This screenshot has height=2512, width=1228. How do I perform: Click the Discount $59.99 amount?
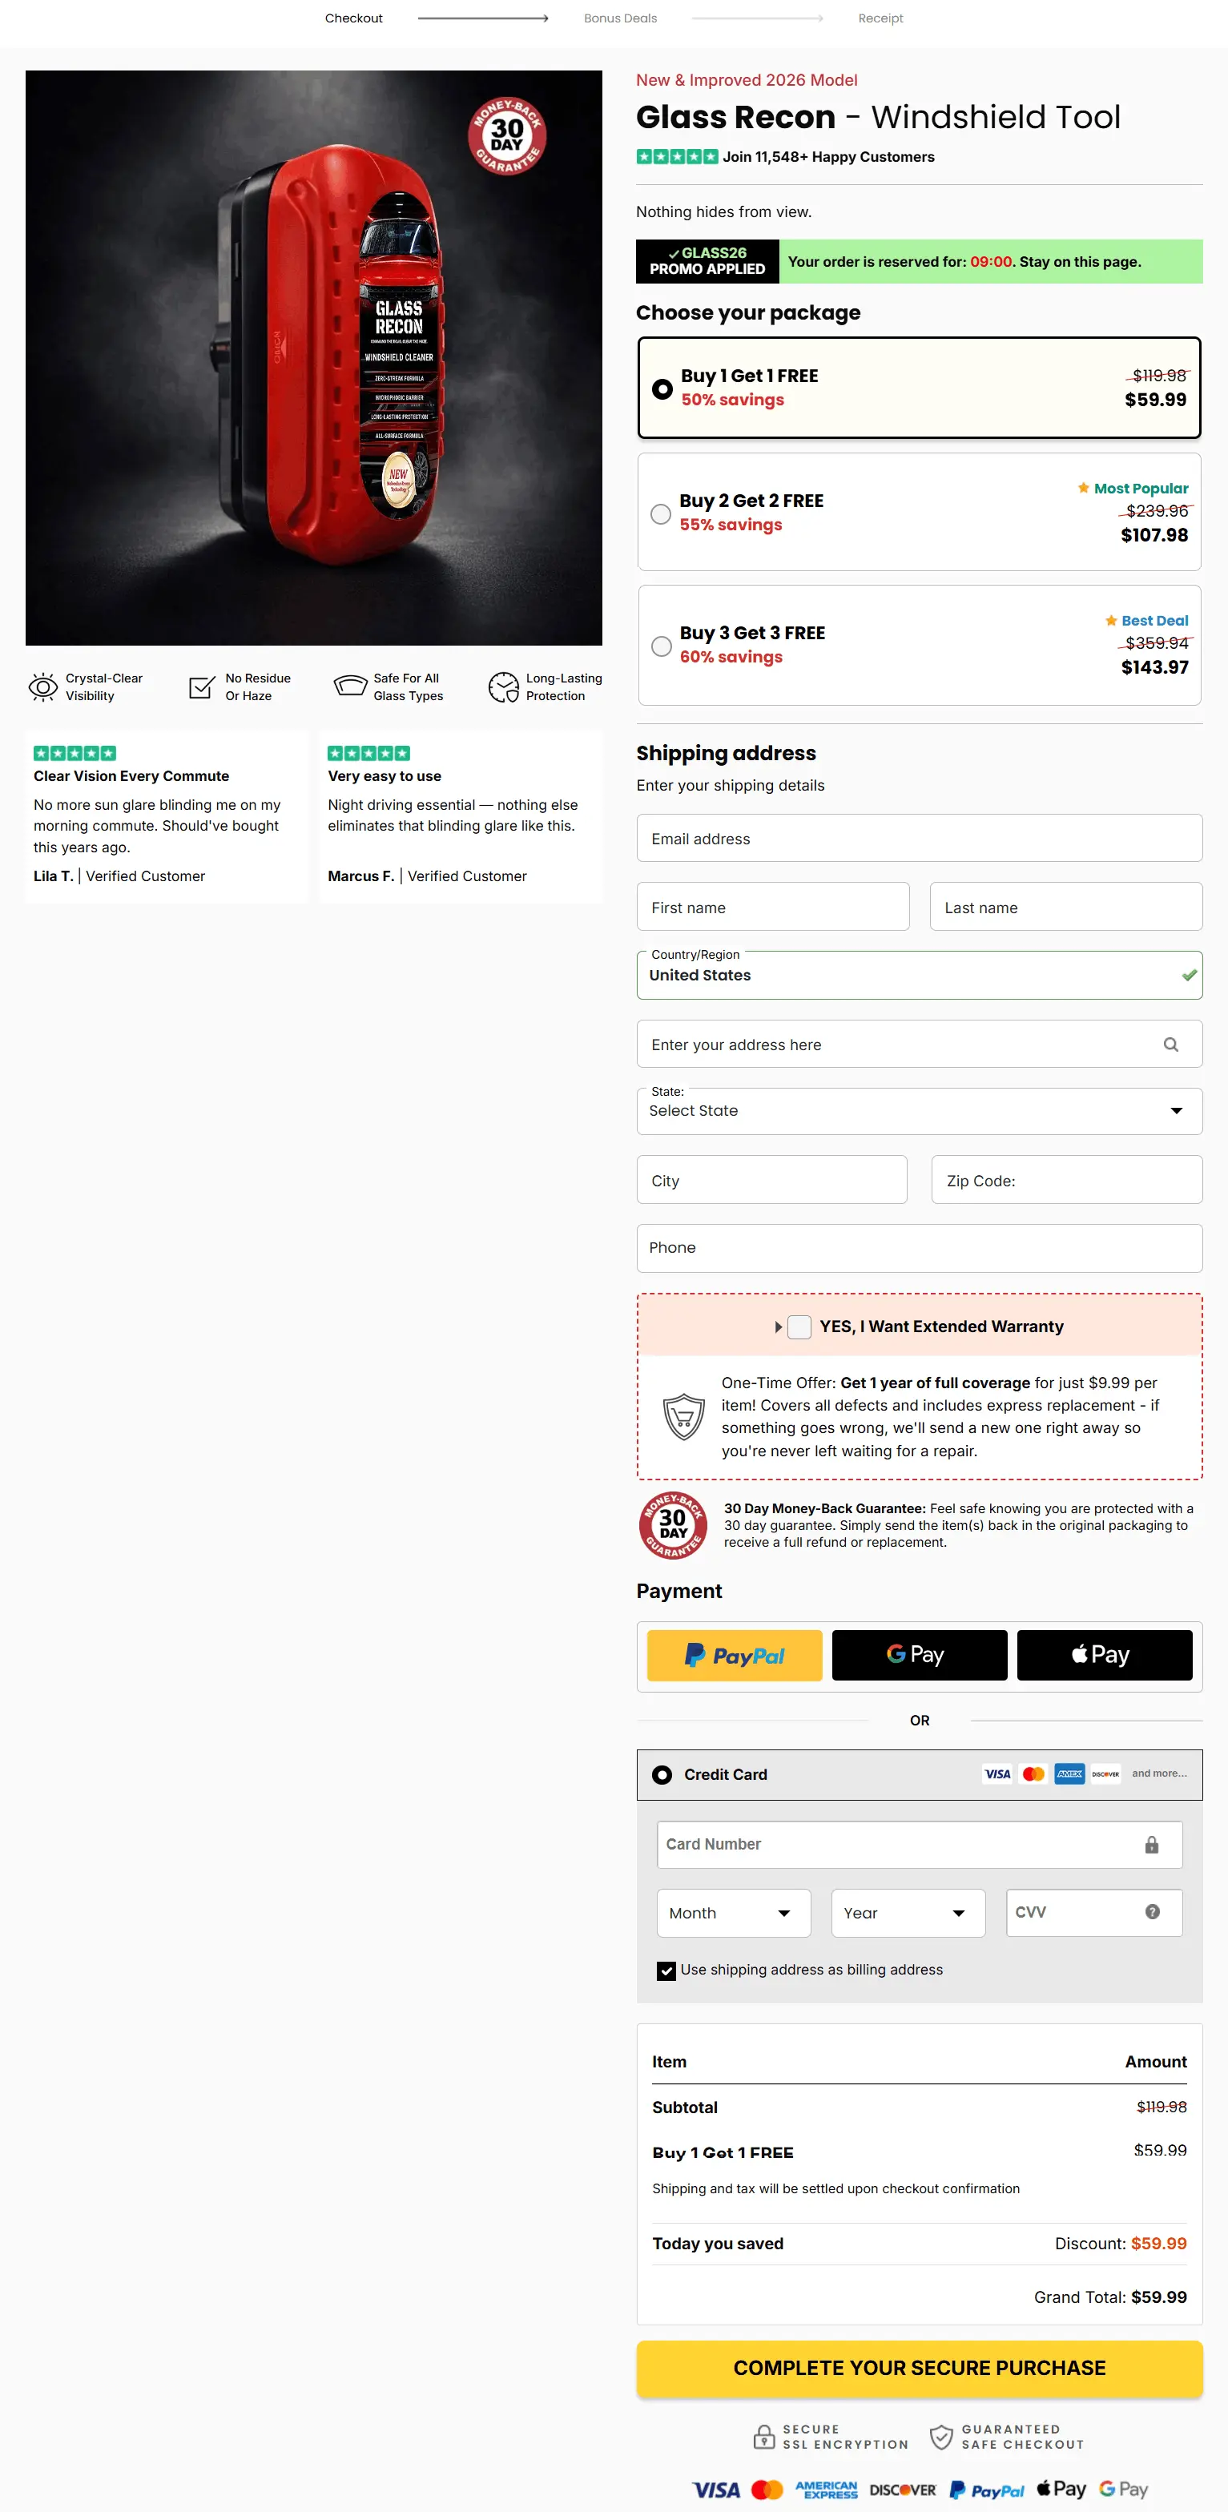[1158, 2243]
